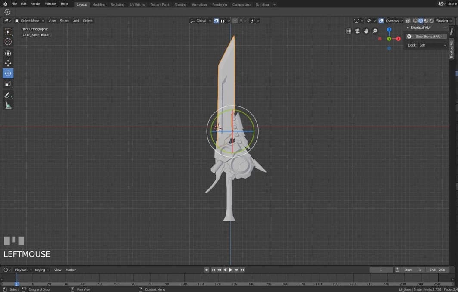Open the Add menu in viewport header
The width and height of the screenshot is (458, 292).
(x=76, y=21)
